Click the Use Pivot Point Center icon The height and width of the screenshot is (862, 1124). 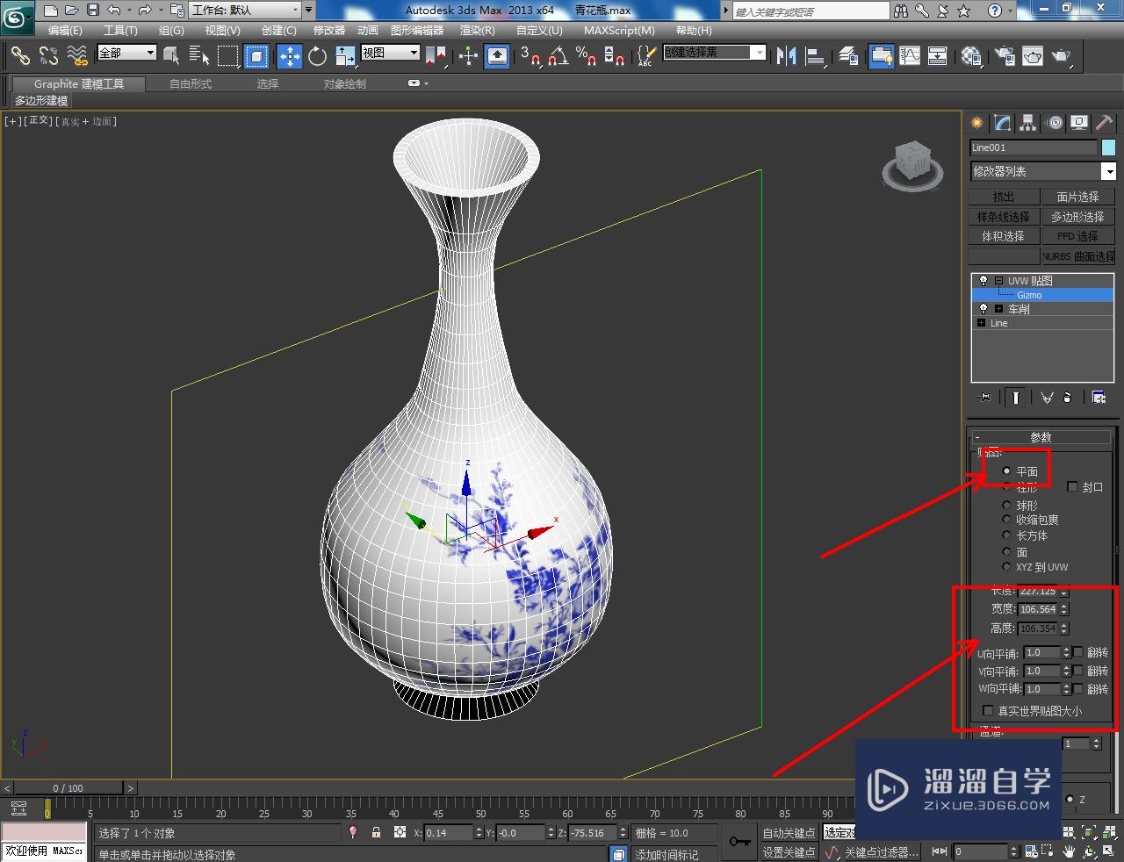436,56
